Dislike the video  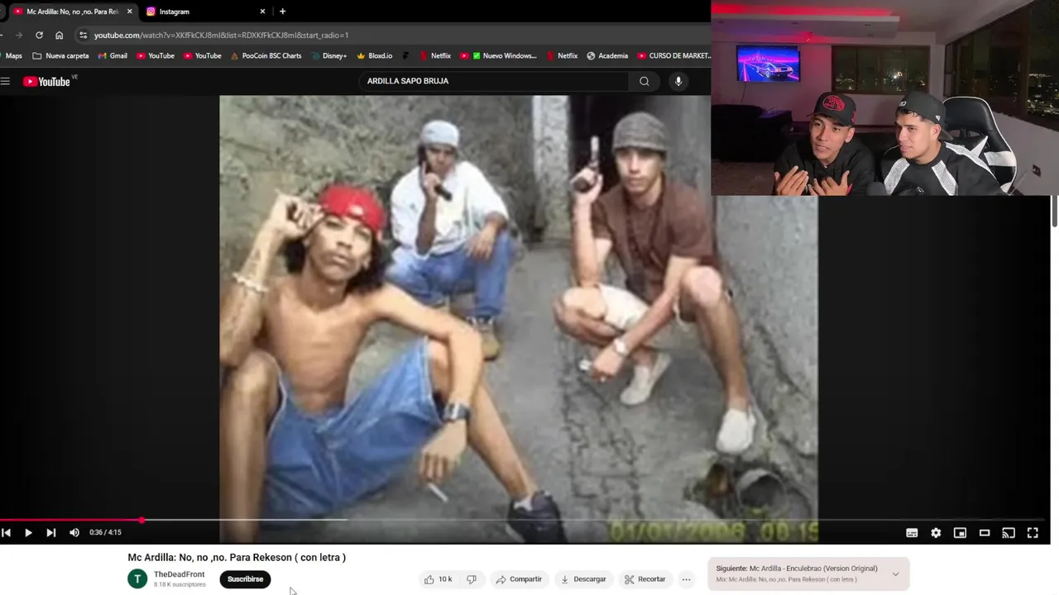(x=472, y=579)
